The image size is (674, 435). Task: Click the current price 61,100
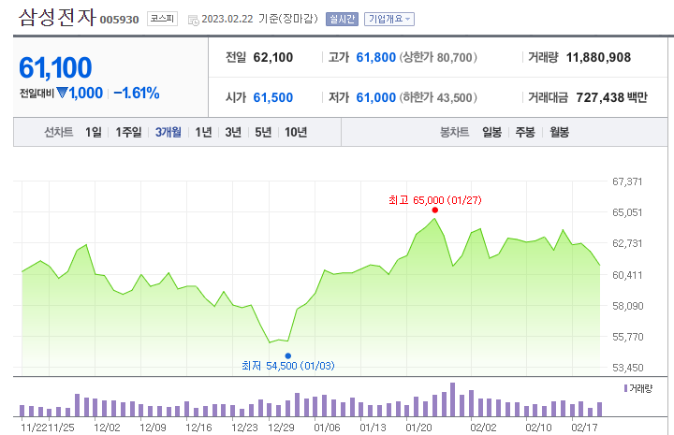(x=55, y=68)
